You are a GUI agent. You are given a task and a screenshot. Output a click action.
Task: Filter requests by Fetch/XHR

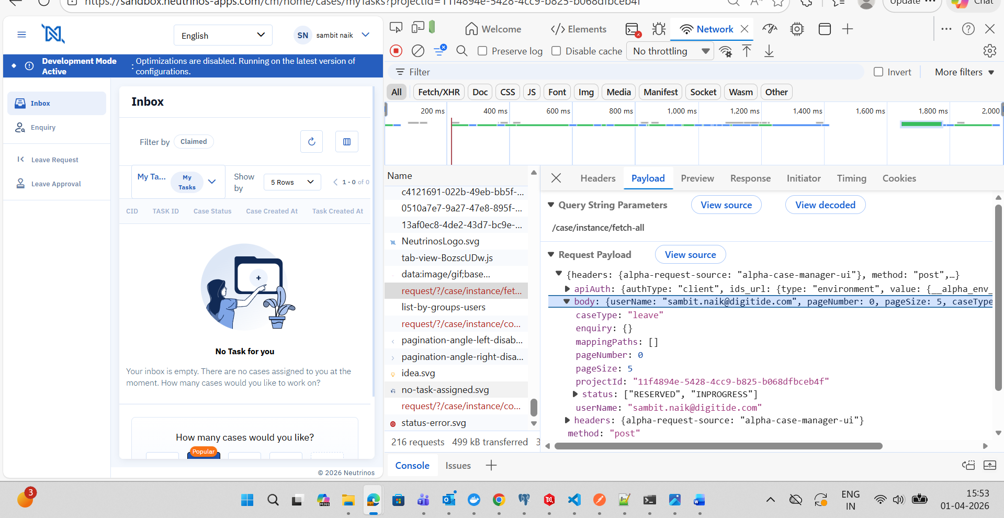coord(439,92)
